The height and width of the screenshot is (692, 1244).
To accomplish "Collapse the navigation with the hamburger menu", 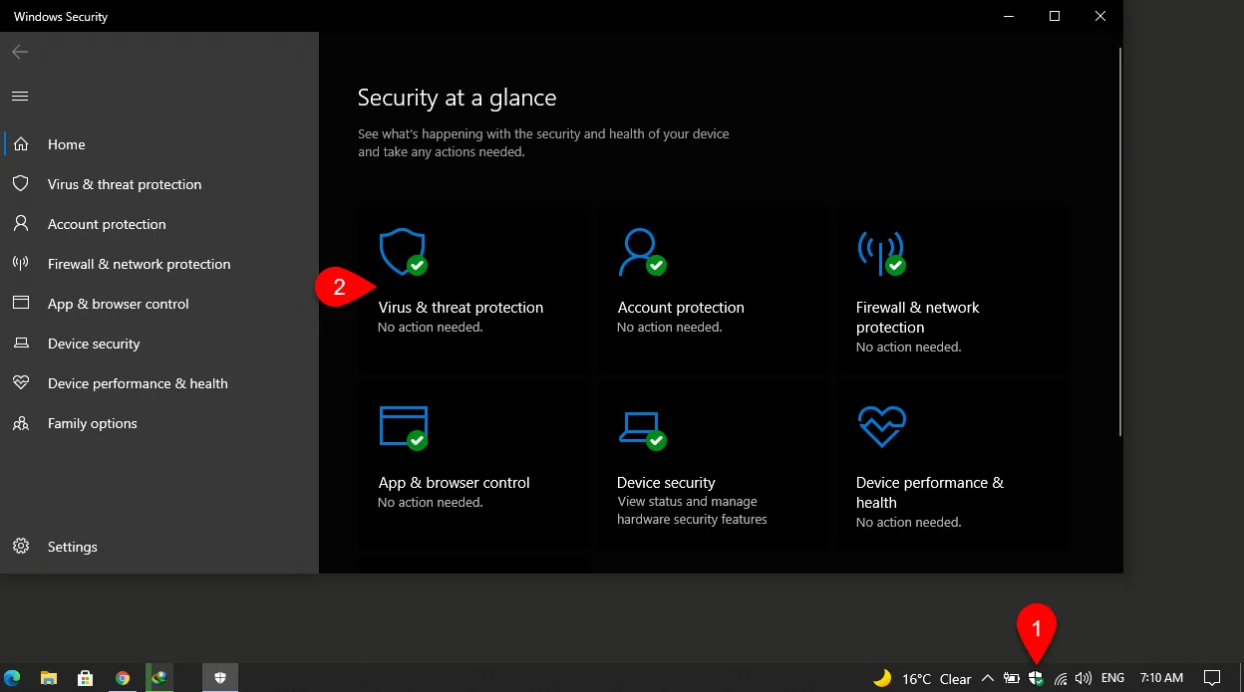I will pyautogui.click(x=20, y=97).
